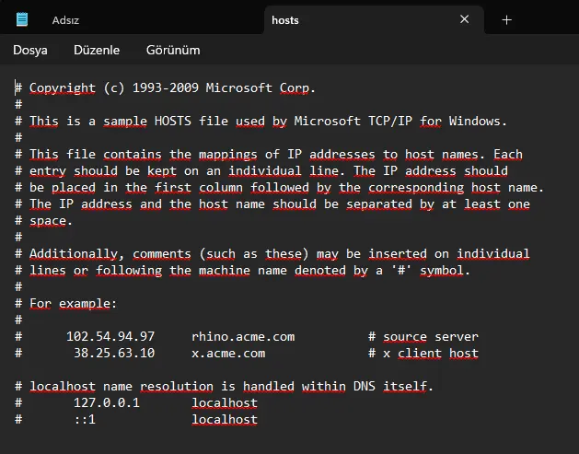579x454 pixels.
Task: Click the word mappings
Action: coord(228,155)
